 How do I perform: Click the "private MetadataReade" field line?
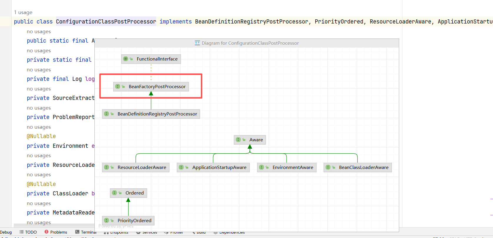click(x=61, y=212)
